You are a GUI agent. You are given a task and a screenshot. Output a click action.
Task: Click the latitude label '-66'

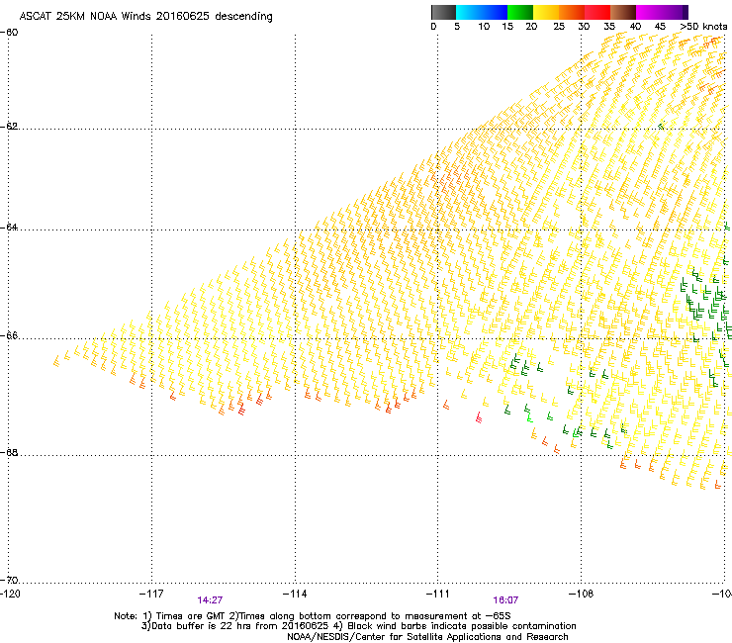tap(9, 336)
